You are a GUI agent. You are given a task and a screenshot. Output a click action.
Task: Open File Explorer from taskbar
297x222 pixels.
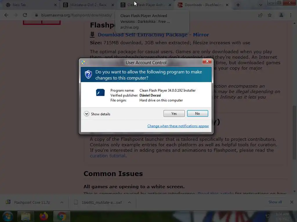tap(26, 217)
